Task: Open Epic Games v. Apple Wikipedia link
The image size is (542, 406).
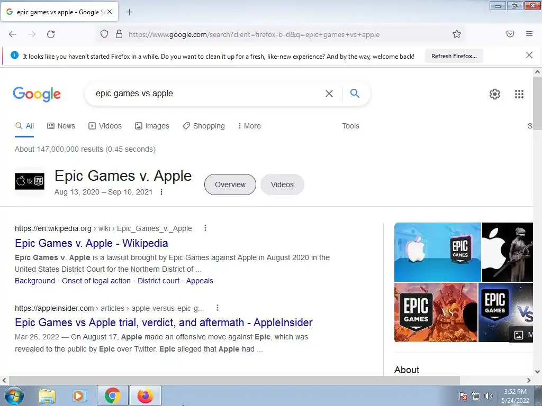Action: point(91,243)
